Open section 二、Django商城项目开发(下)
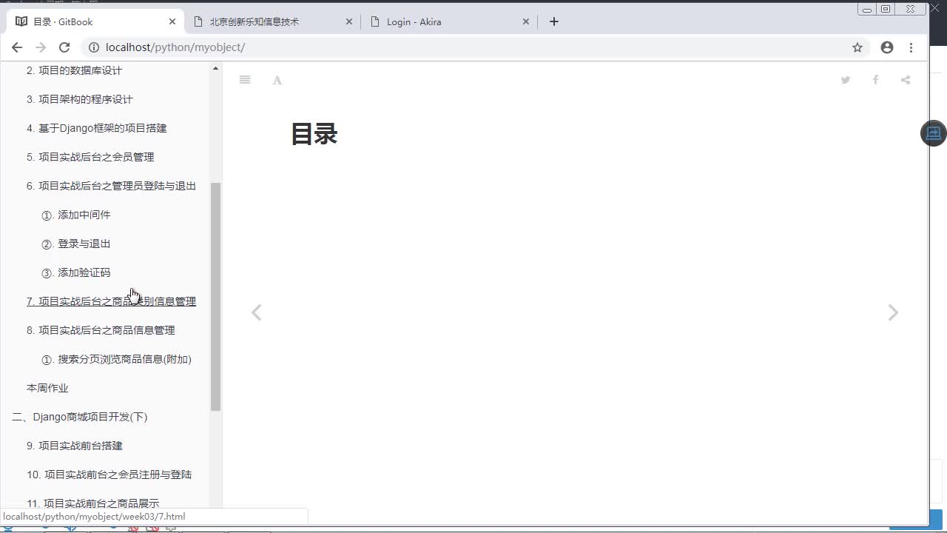Screen dimensions: 947x533 80,417
